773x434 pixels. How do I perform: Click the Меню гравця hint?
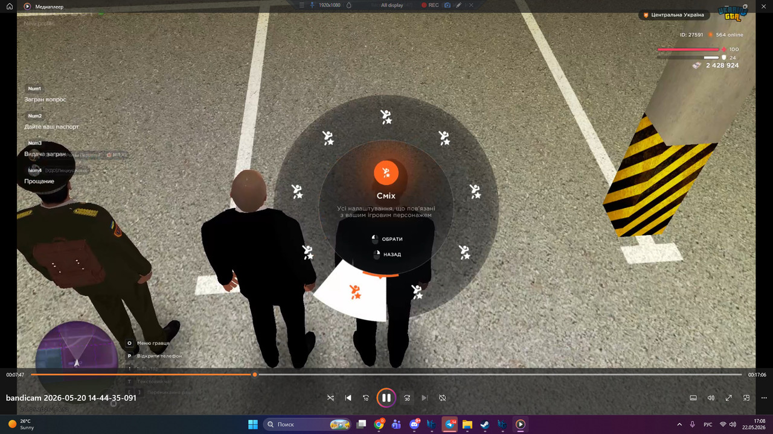pyautogui.click(x=147, y=344)
